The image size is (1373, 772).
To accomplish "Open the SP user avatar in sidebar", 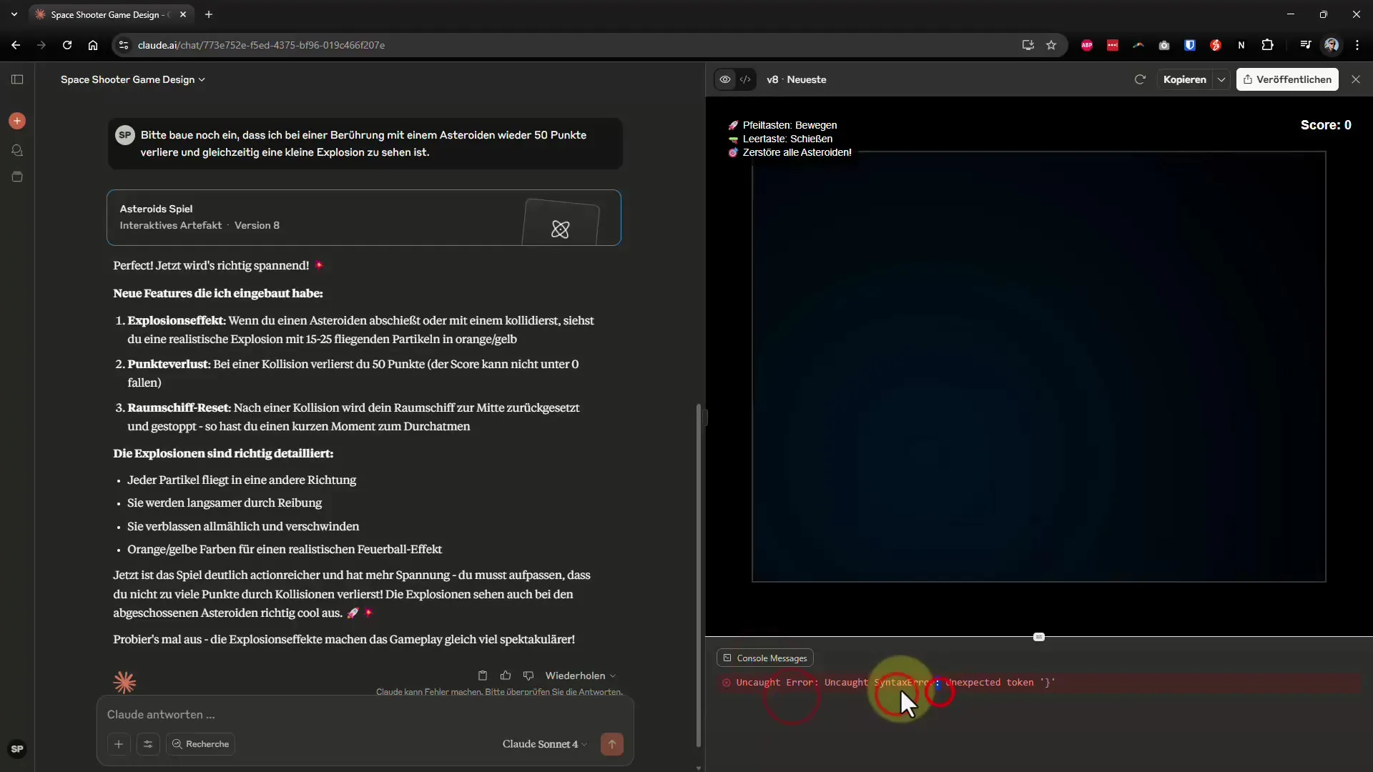I will click(17, 749).
